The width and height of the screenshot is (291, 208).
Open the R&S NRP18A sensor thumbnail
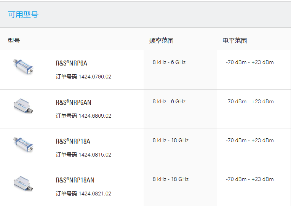(x=23, y=144)
